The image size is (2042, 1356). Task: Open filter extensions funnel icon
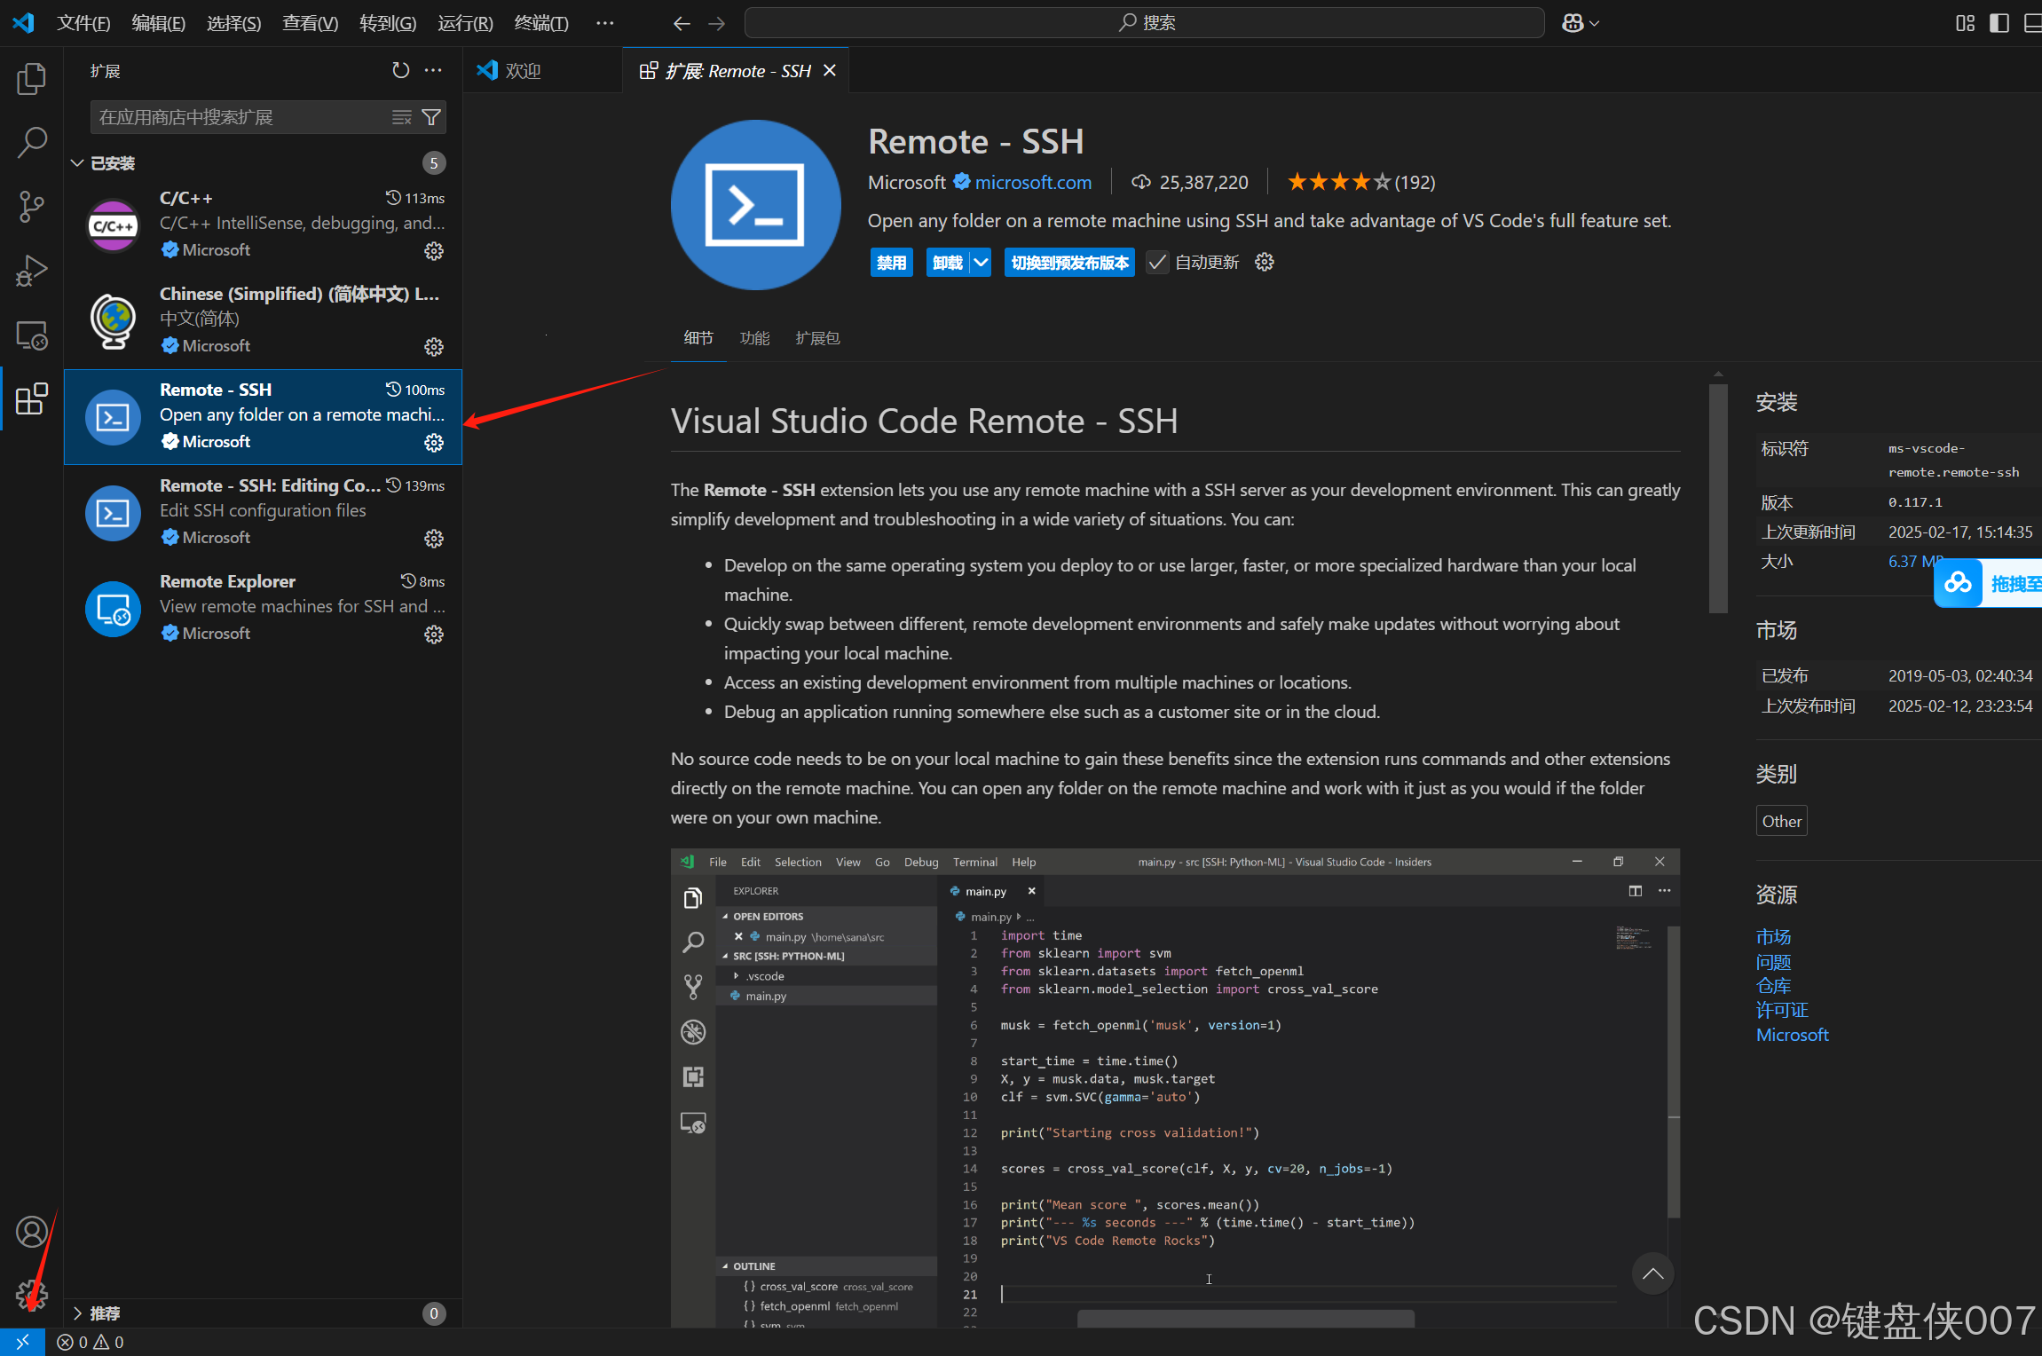[x=432, y=117]
